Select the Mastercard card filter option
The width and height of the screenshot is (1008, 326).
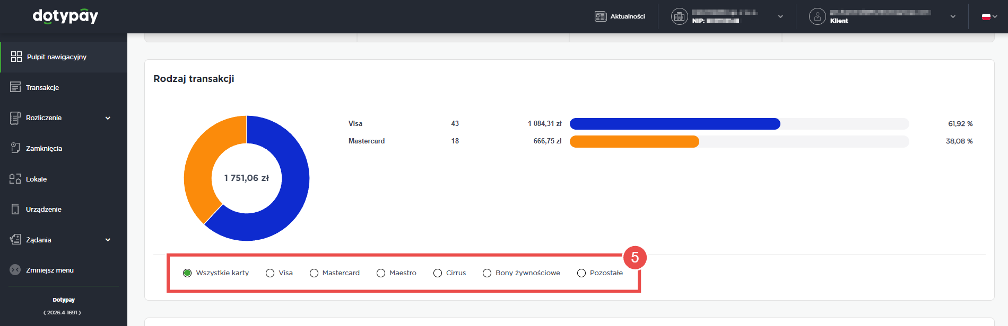pyautogui.click(x=314, y=273)
